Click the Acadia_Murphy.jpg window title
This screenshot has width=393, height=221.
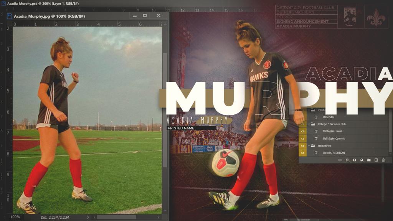(50, 16)
